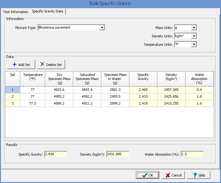This screenshot has height=183, width=221.
Task: Click the Temperature cell showing 77.3
Action: coord(32,103)
